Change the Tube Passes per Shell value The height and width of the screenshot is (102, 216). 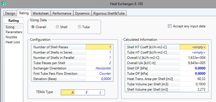99,63
